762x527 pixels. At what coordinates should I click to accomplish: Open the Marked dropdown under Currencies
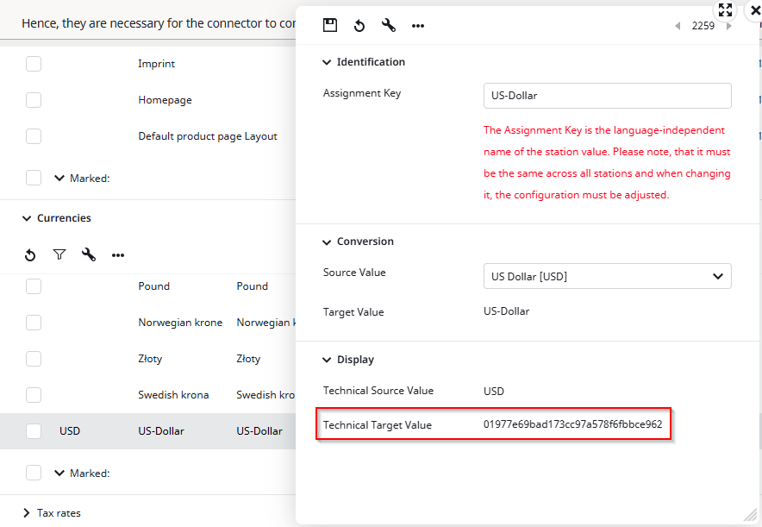tap(59, 473)
